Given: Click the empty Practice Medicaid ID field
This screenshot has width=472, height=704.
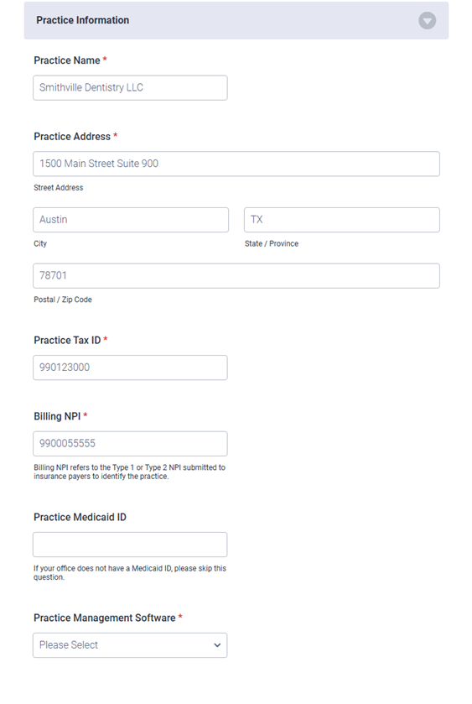Looking at the screenshot, I should (130, 545).
